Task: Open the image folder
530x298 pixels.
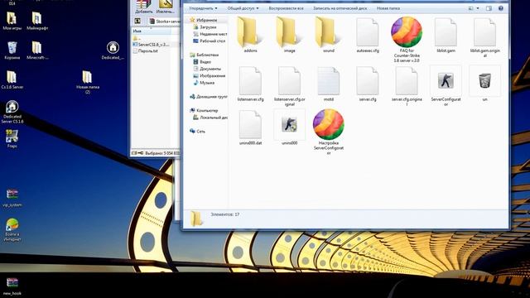Action: pyautogui.click(x=289, y=36)
